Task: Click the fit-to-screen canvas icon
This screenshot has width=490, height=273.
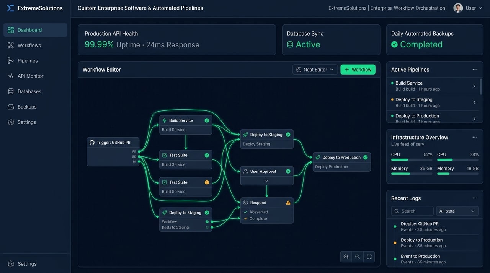Action: pyautogui.click(x=369, y=257)
